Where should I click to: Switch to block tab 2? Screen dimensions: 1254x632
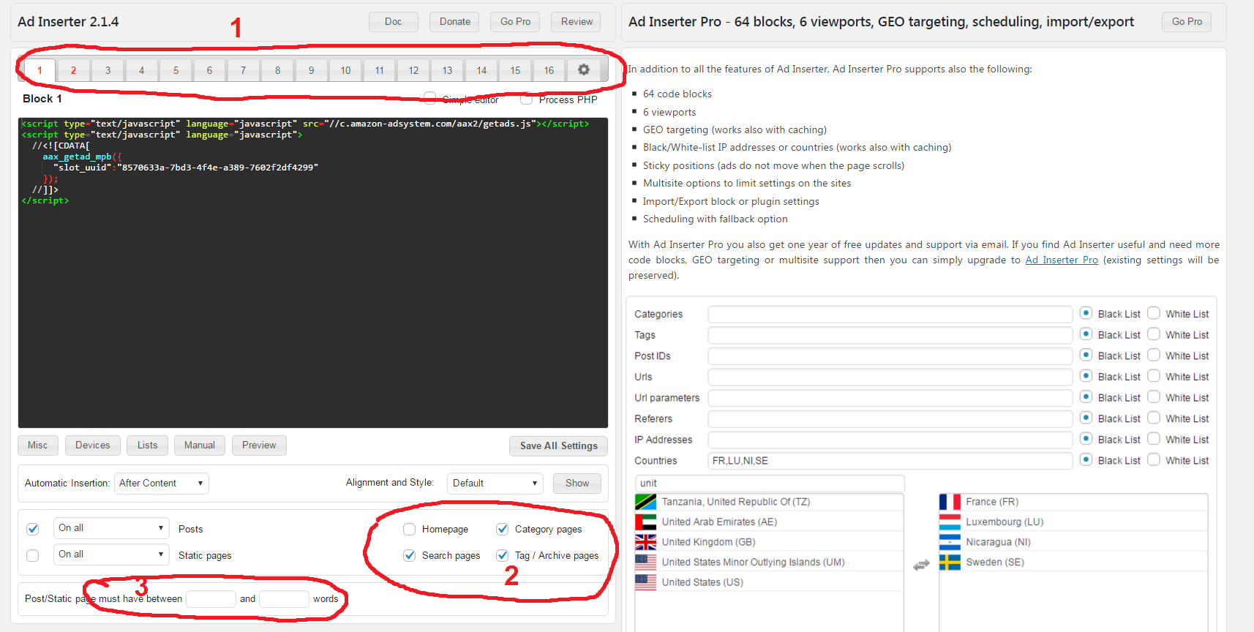tap(73, 70)
